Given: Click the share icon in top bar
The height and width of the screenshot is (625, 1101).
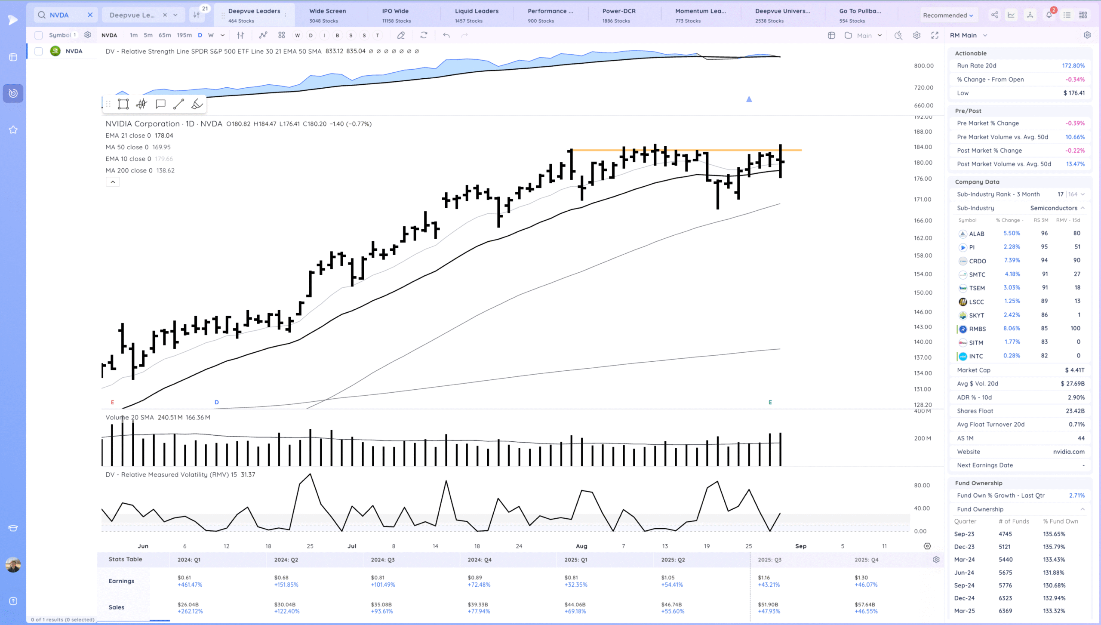Looking at the screenshot, I should 994,15.
